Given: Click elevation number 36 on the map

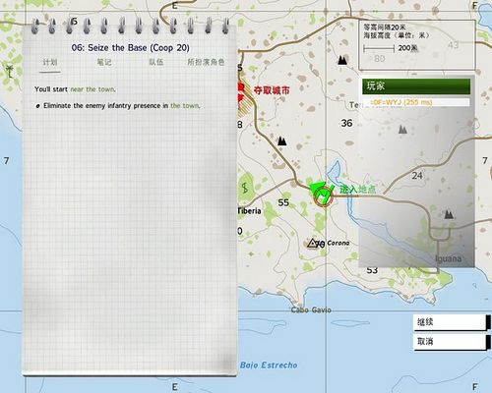Looking at the screenshot, I should [346, 123].
